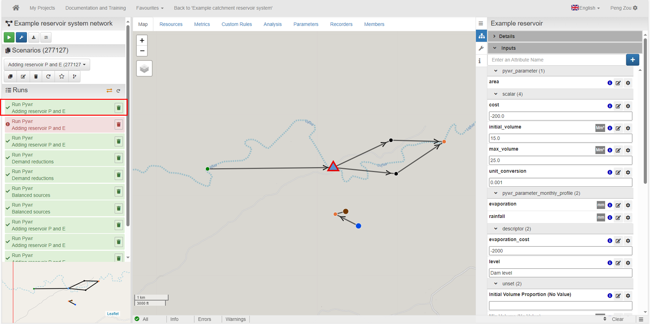Open the 'Adding reservoir P and E' scenario dropdown

pos(47,65)
